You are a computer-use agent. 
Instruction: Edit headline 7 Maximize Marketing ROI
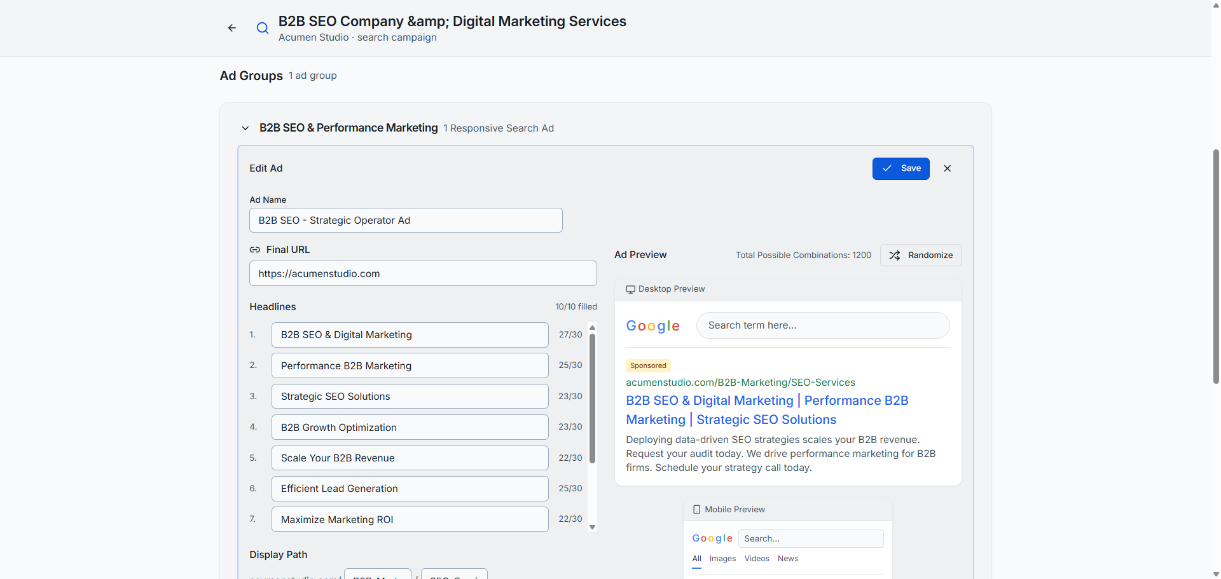pos(410,519)
